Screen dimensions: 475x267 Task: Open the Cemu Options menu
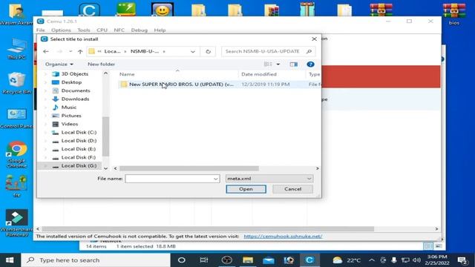[x=61, y=30]
